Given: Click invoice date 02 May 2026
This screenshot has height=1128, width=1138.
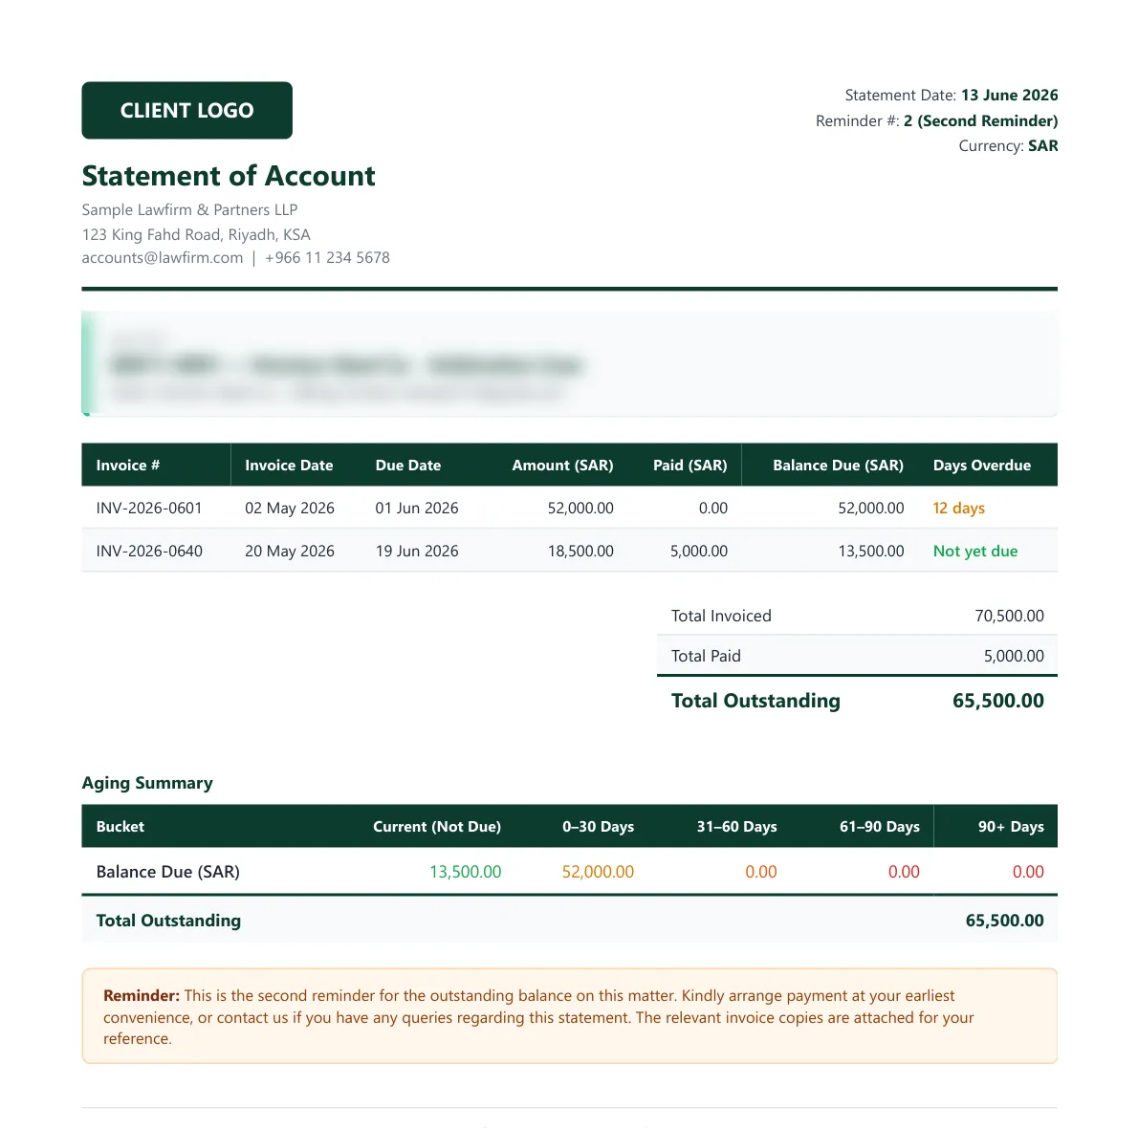Looking at the screenshot, I should click(290, 508).
